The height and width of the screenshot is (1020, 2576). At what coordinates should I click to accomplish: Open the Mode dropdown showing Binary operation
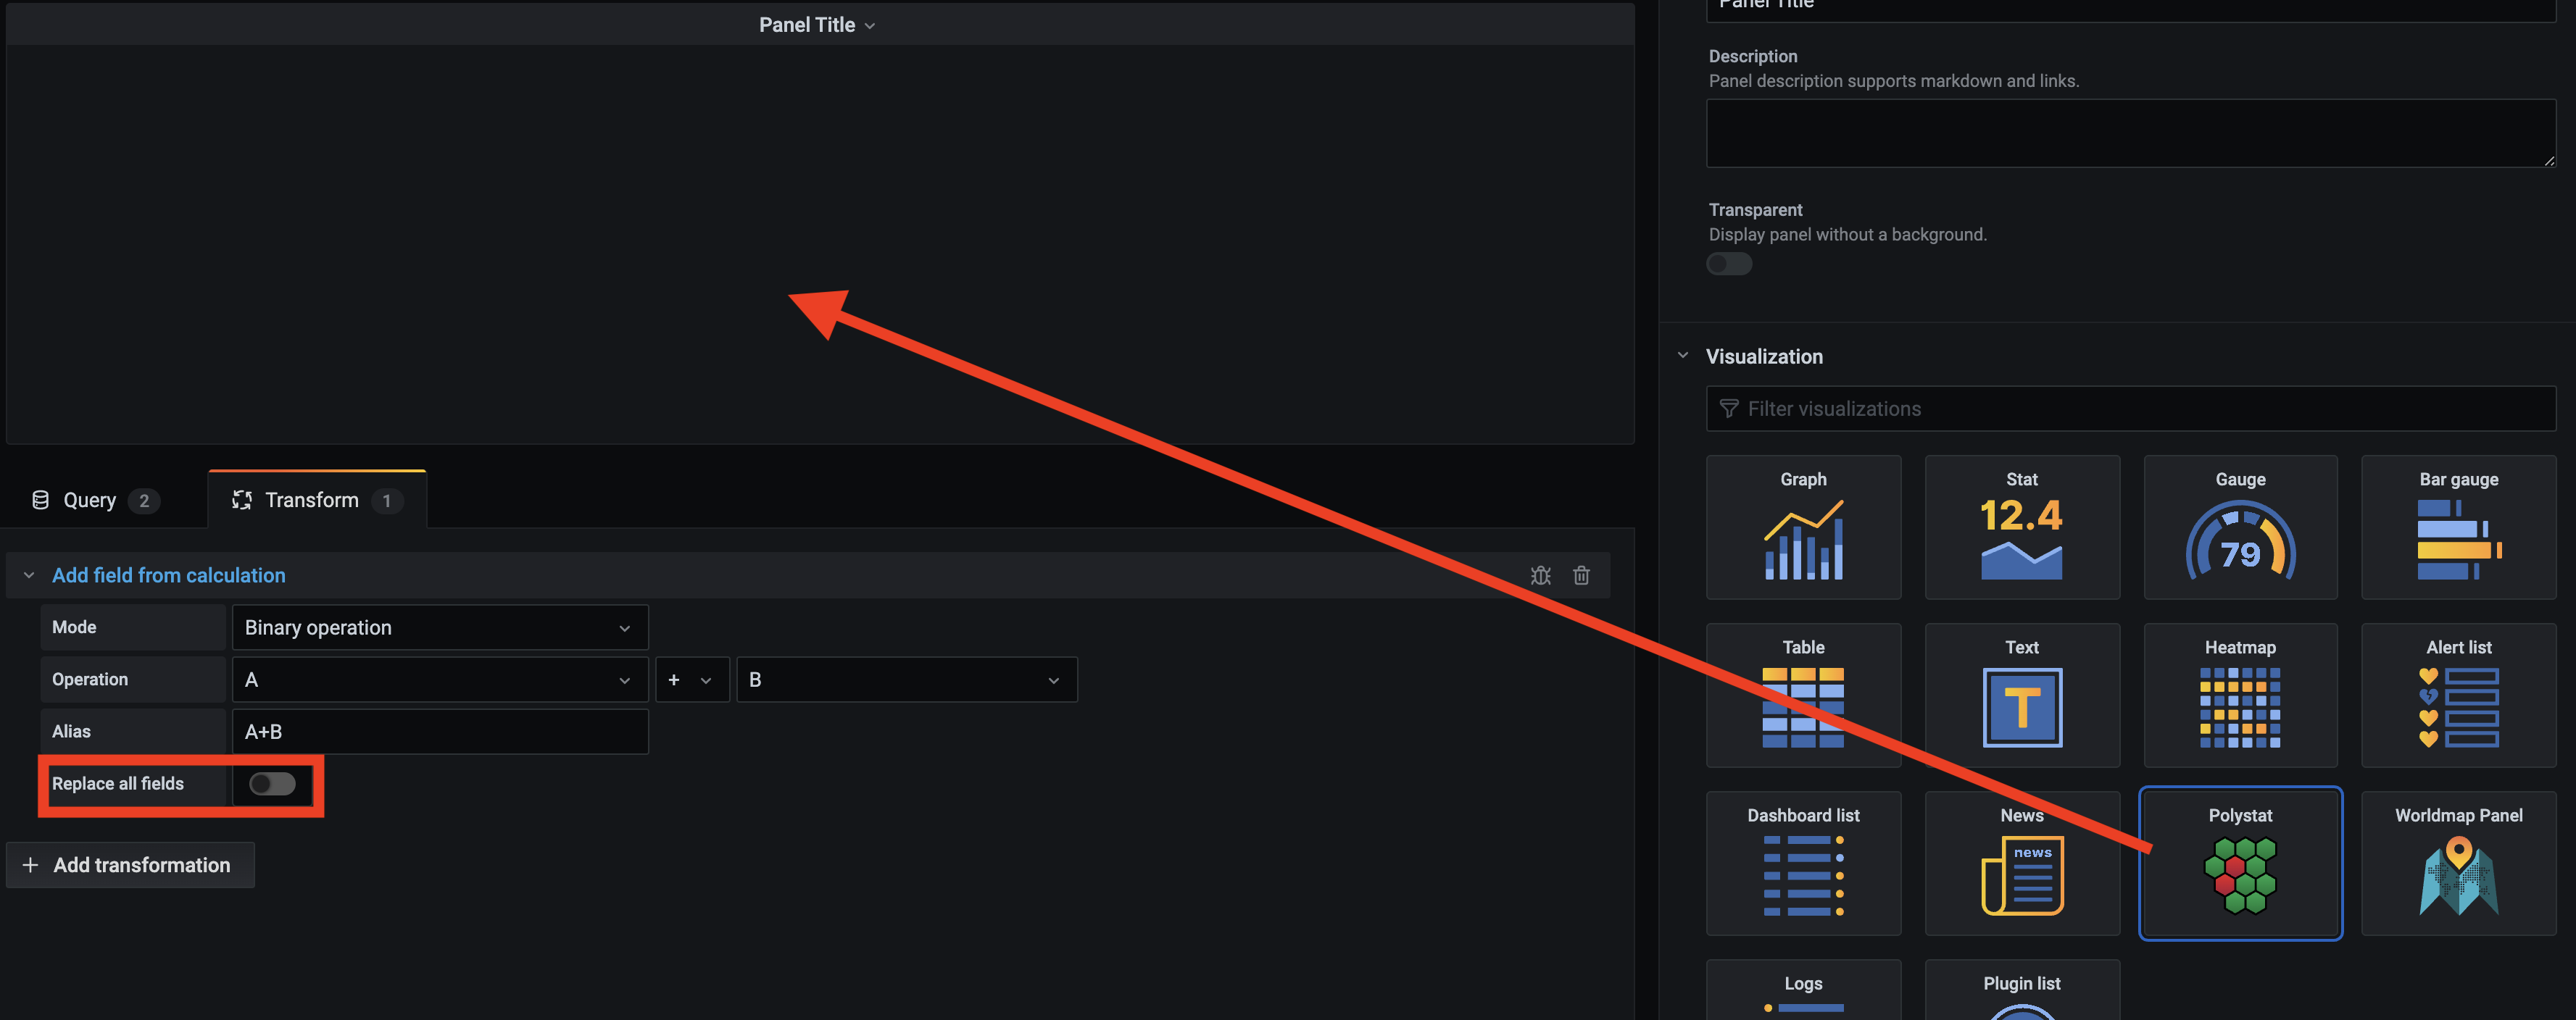tap(440, 627)
